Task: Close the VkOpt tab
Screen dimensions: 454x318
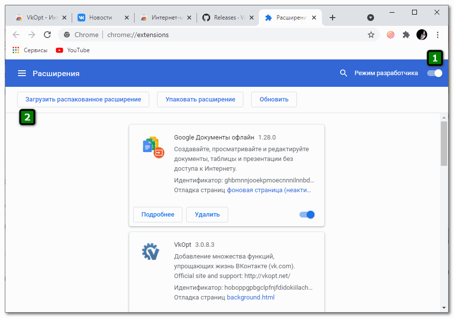Action: pos(64,18)
